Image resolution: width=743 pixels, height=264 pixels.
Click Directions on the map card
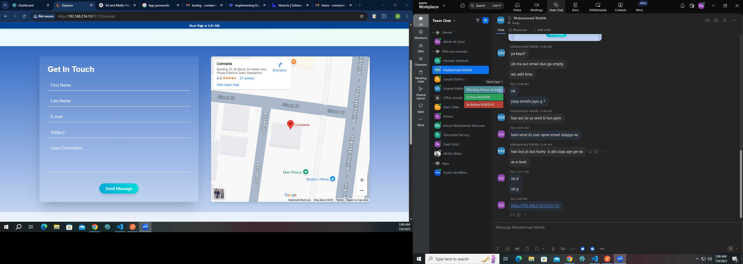(x=279, y=67)
